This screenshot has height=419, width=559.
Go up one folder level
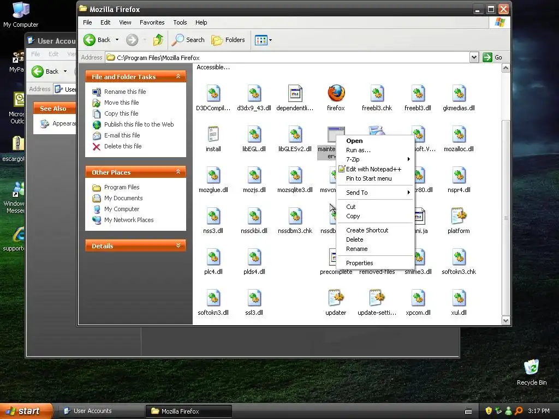158,40
